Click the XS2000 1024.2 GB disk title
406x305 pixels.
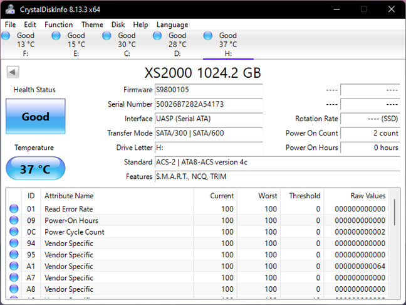[x=202, y=73]
